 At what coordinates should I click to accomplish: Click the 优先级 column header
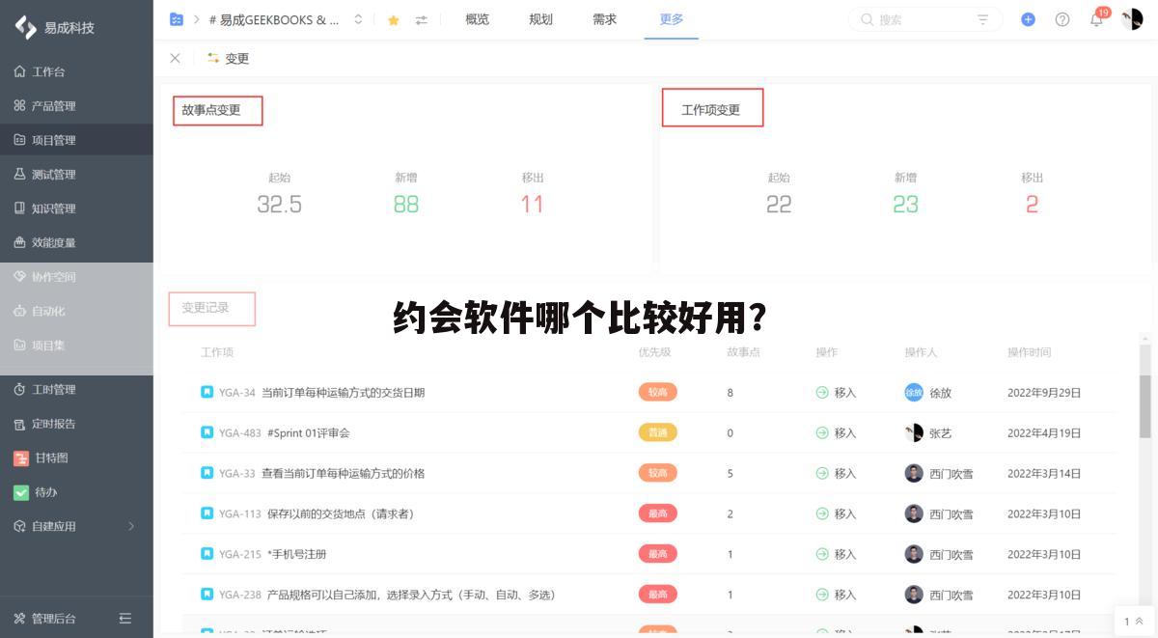654,352
